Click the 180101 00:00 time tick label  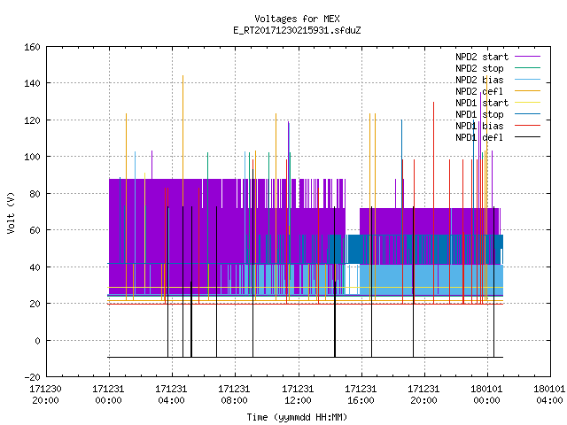pos(486,395)
